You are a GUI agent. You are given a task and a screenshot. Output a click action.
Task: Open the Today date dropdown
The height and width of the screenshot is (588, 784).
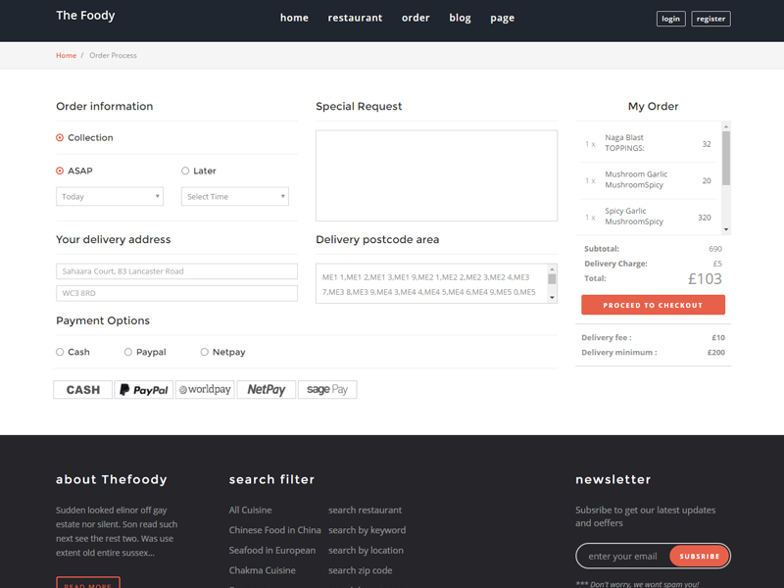tap(110, 197)
